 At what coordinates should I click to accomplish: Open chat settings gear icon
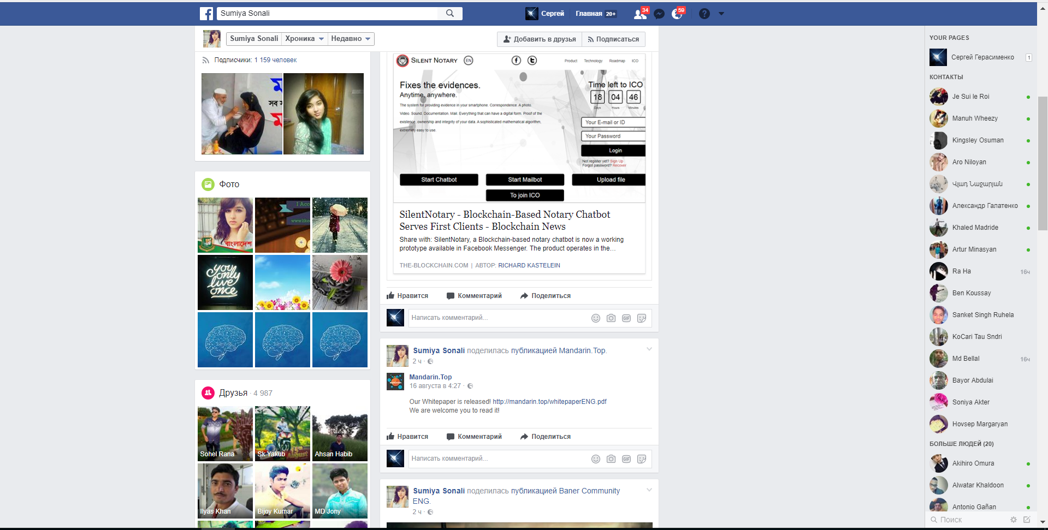(1014, 520)
